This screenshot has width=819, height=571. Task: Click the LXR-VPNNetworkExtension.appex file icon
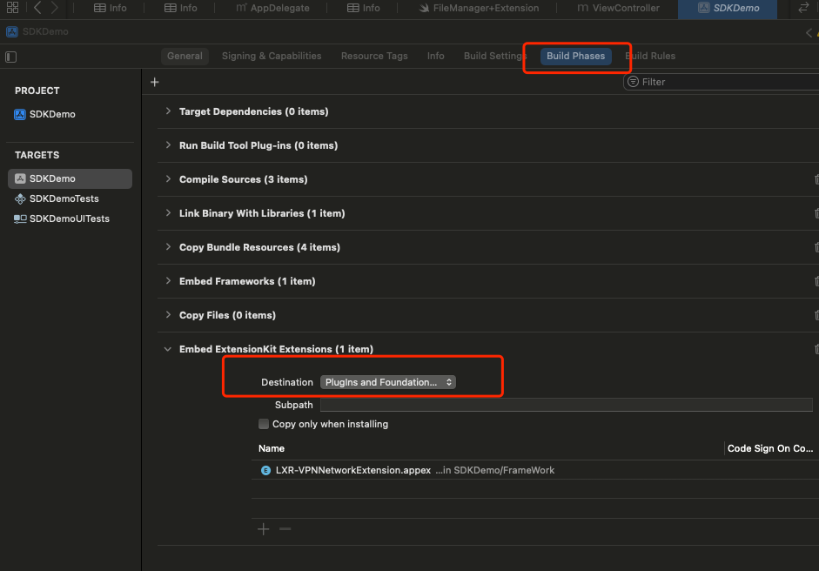pyautogui.click(x=265, y=470)
